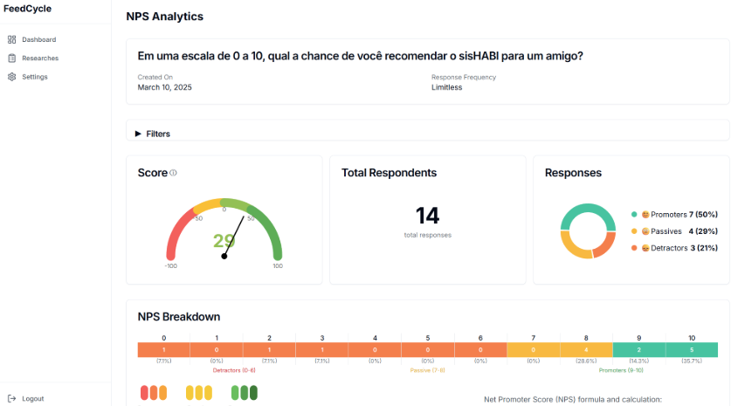This screenshot has width=731, height=406.
Task: Click the Total Respondents card heading
Action: coord(390,173)
